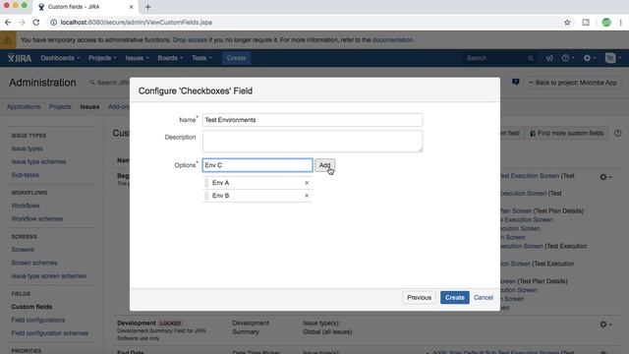Click the browser back arrow

(8, 23)
